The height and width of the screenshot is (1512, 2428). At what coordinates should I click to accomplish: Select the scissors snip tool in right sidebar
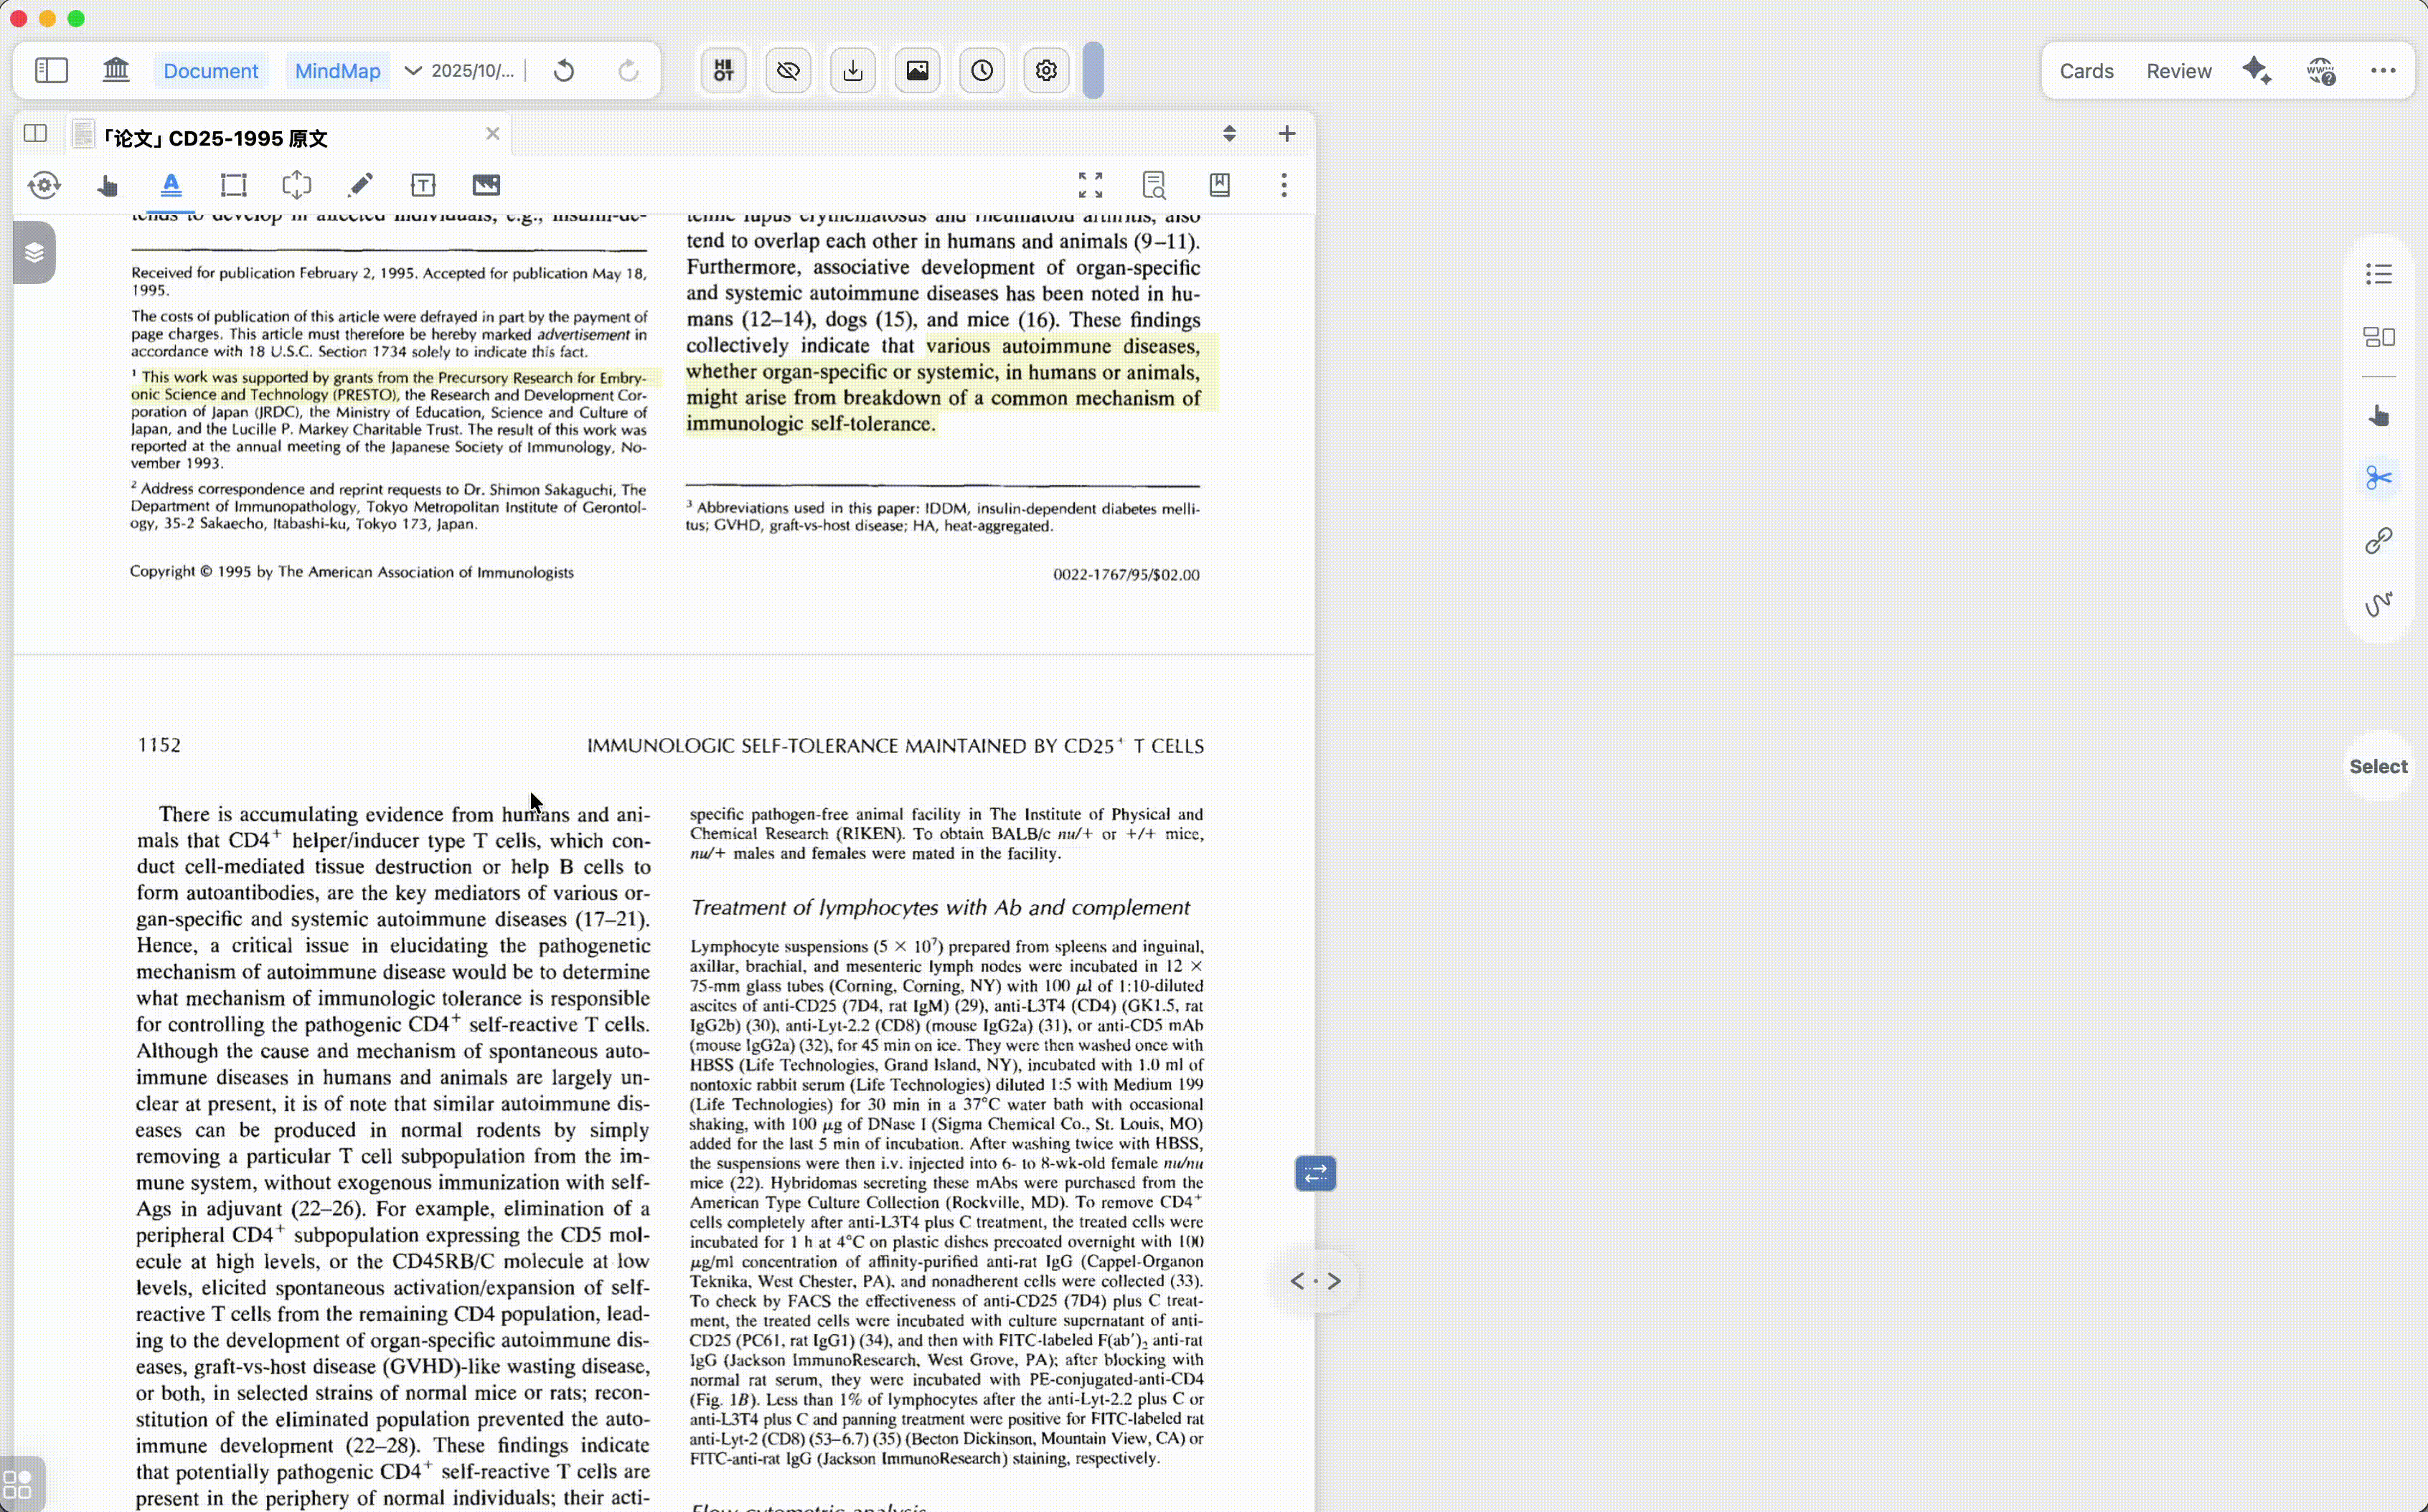point(2378,476)
